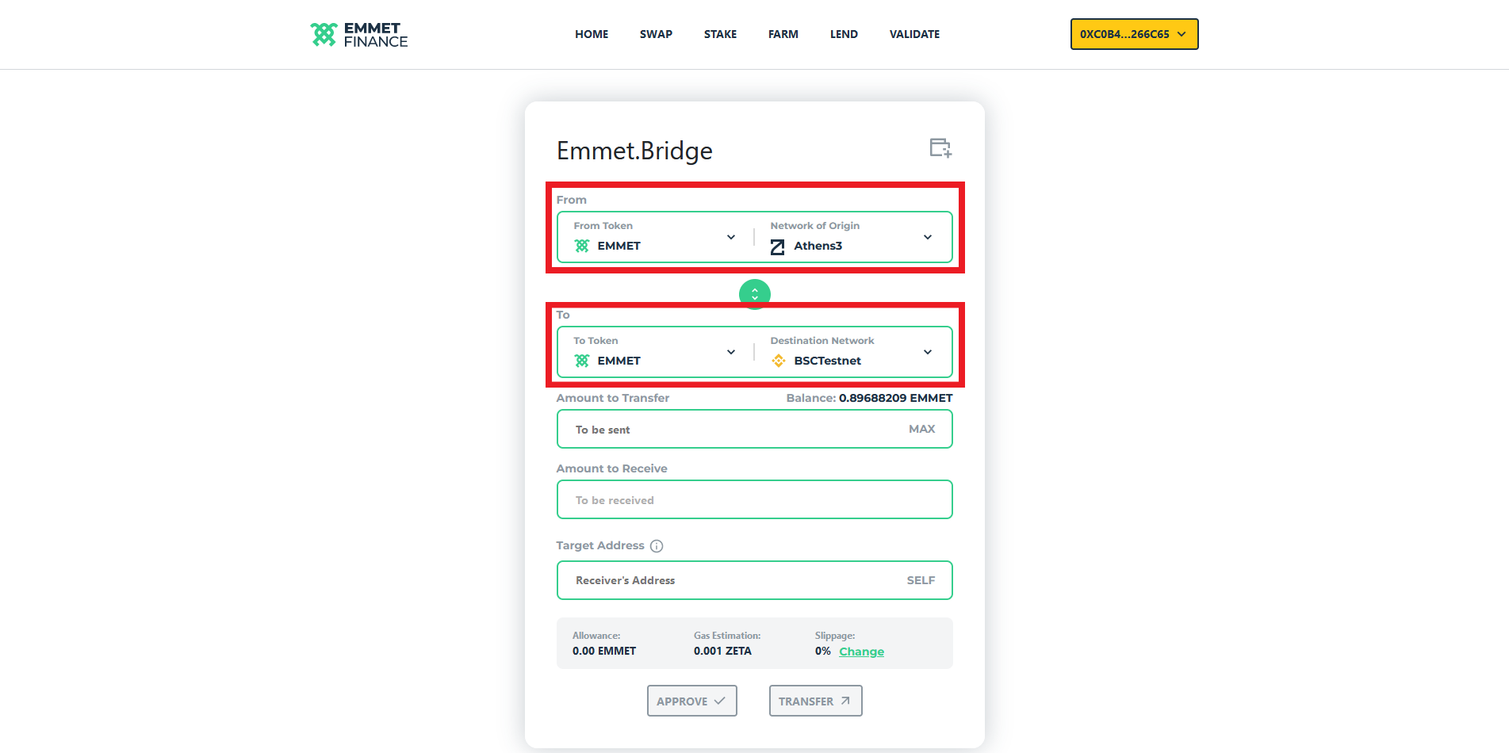Open the wallet address 0XC0B4...266C65 menu
This screenshot has height=753, width=1509.
click(x=1133, y=34)
